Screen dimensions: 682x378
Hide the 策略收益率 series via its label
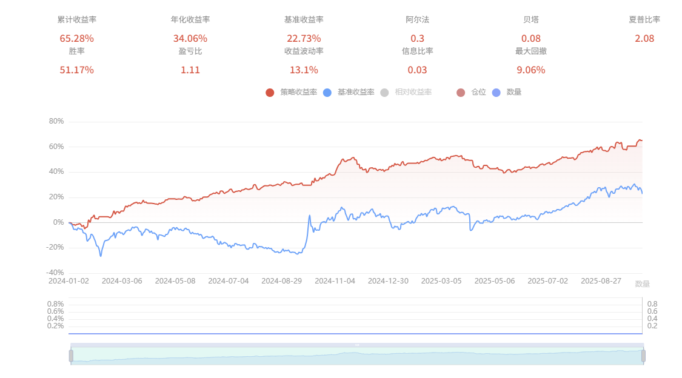coord(299,92)
